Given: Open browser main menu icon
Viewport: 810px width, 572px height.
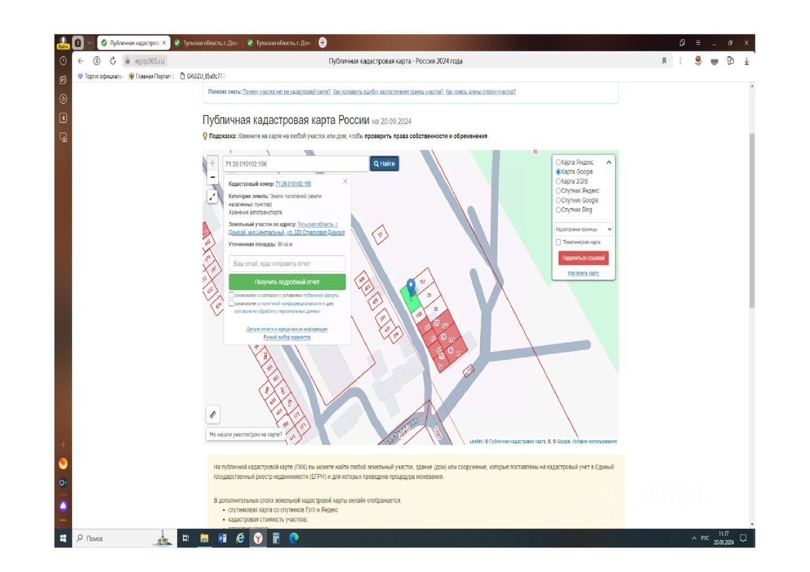Looking at the screenshot, I should pos(698,43).
